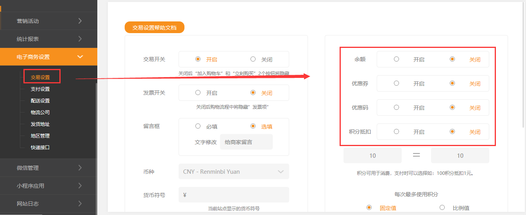Open the 支付设置 submenu item
The width and height of the screenshot is (526, 215).
click(40, 89)
